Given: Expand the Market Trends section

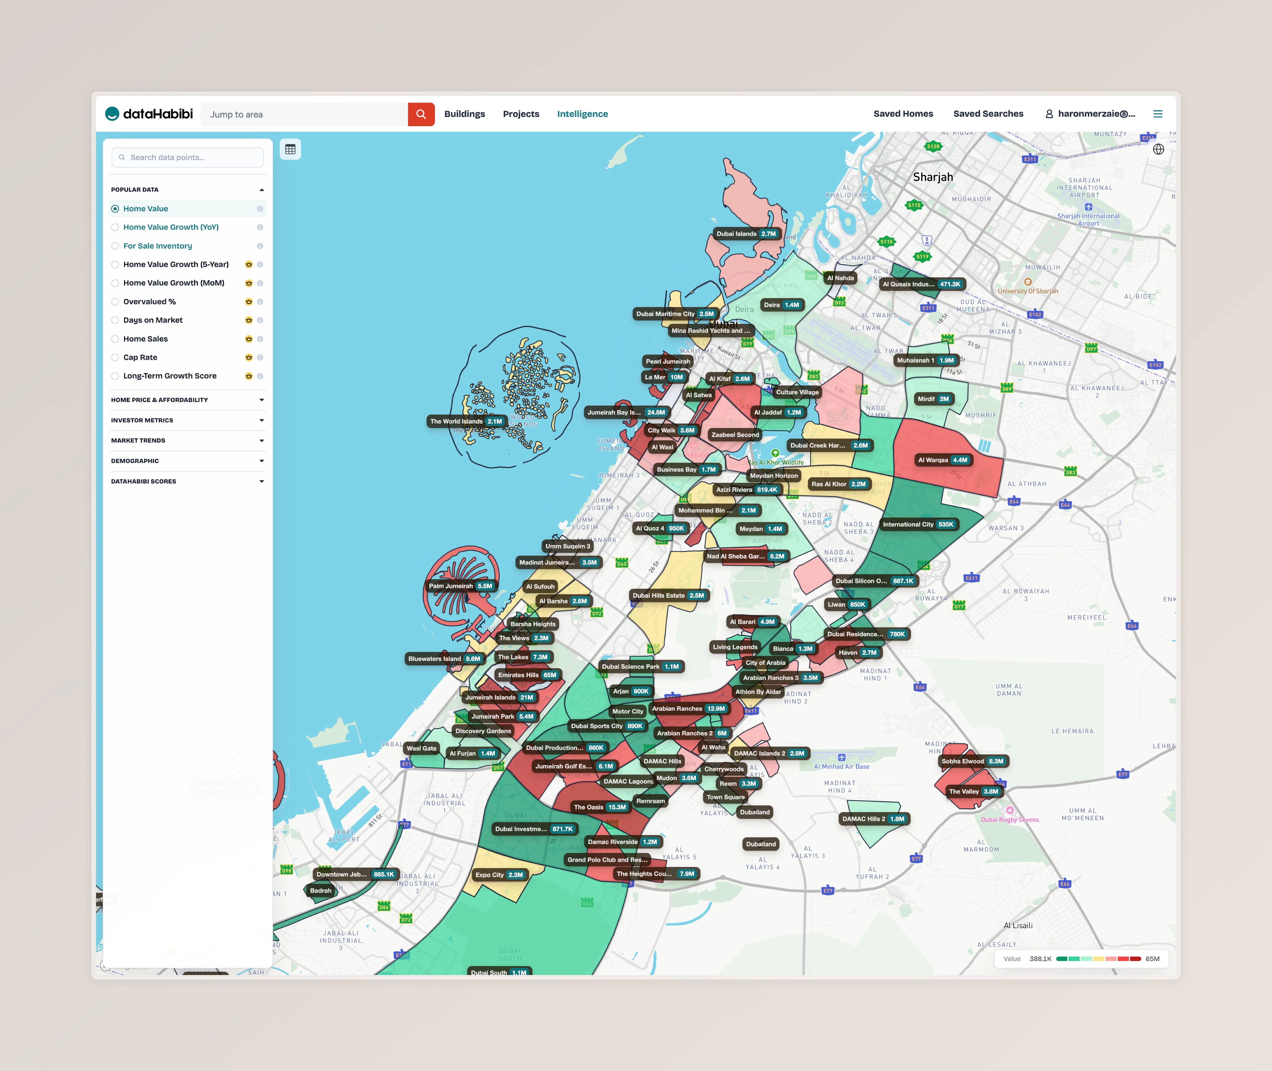Looking at the screenshot, I should [x=188, y=441].
